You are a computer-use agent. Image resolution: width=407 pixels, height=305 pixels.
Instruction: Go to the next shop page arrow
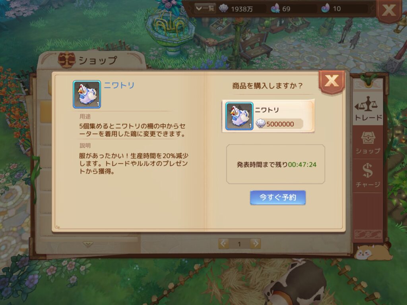tap(256, 243)
